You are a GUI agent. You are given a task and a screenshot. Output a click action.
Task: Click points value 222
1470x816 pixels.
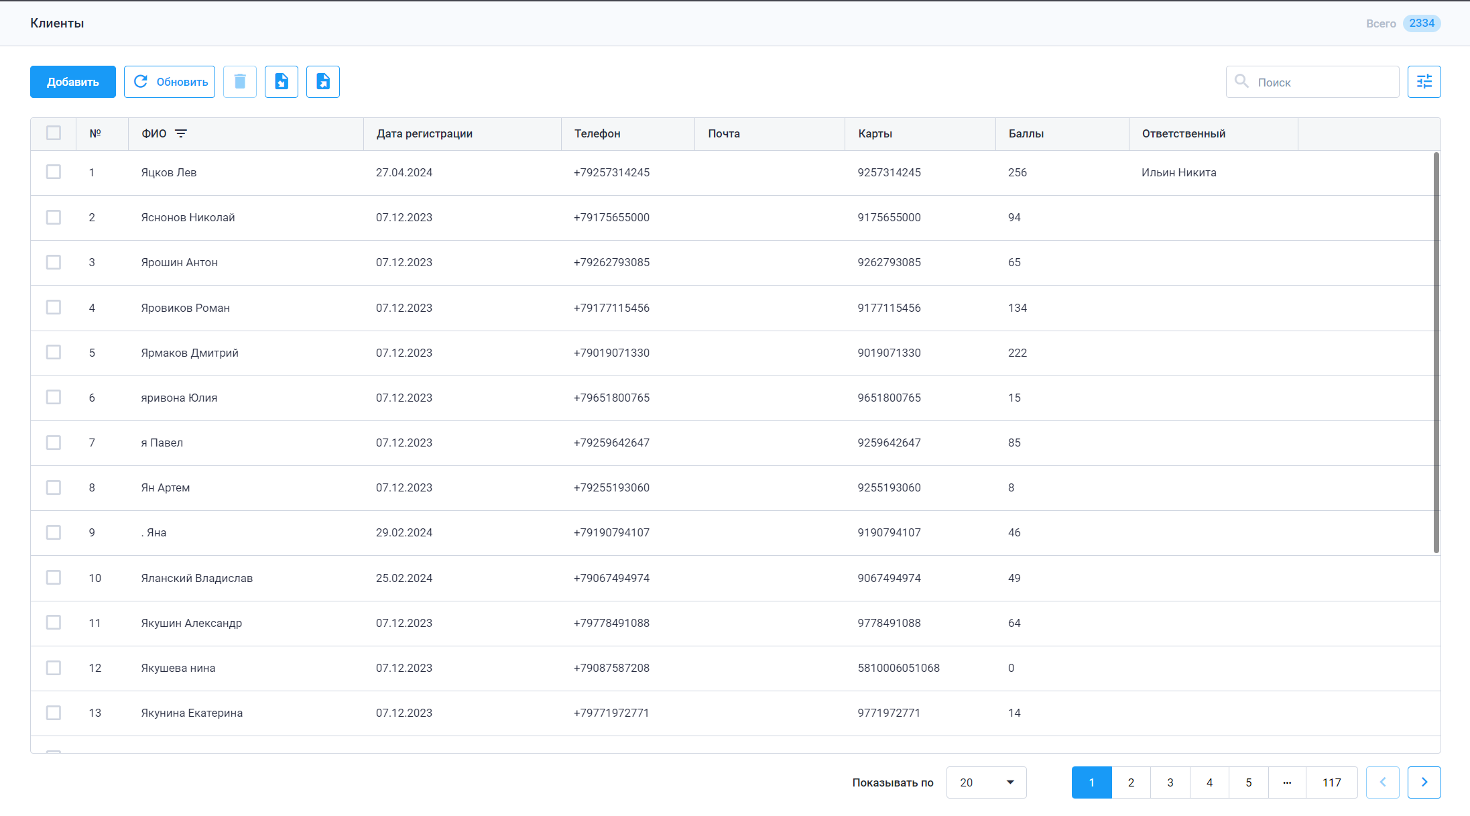[x=1018, y=353]
